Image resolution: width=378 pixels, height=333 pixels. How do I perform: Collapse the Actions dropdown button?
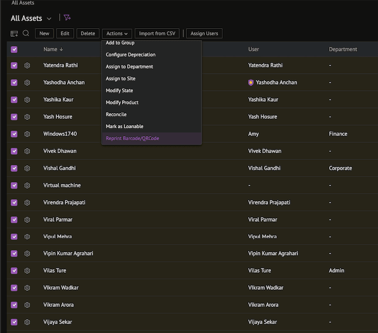tap(117, 34)
